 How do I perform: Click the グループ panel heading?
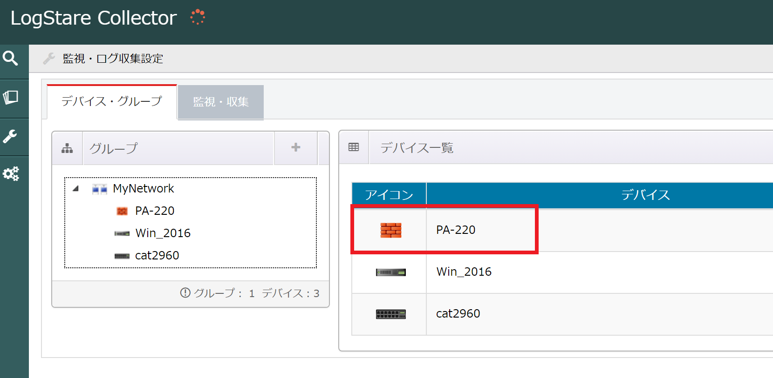point(114,148)
